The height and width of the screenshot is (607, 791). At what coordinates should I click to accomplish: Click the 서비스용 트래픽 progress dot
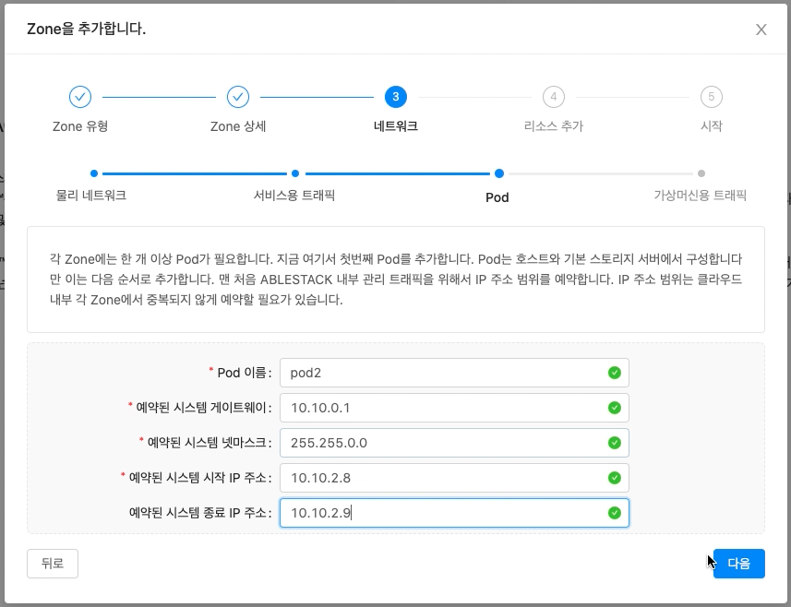[x=294, y=173]
